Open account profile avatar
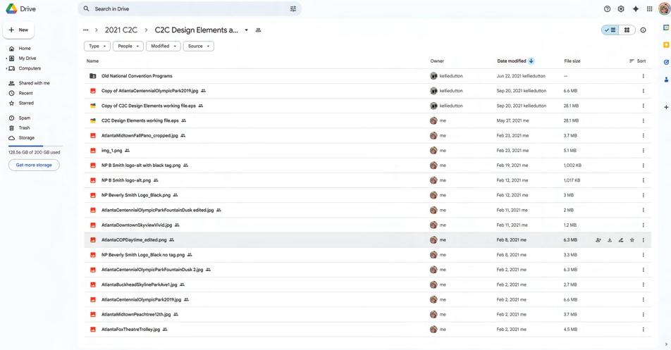Screen dimensions: 671x350 [x=664, y=8]
